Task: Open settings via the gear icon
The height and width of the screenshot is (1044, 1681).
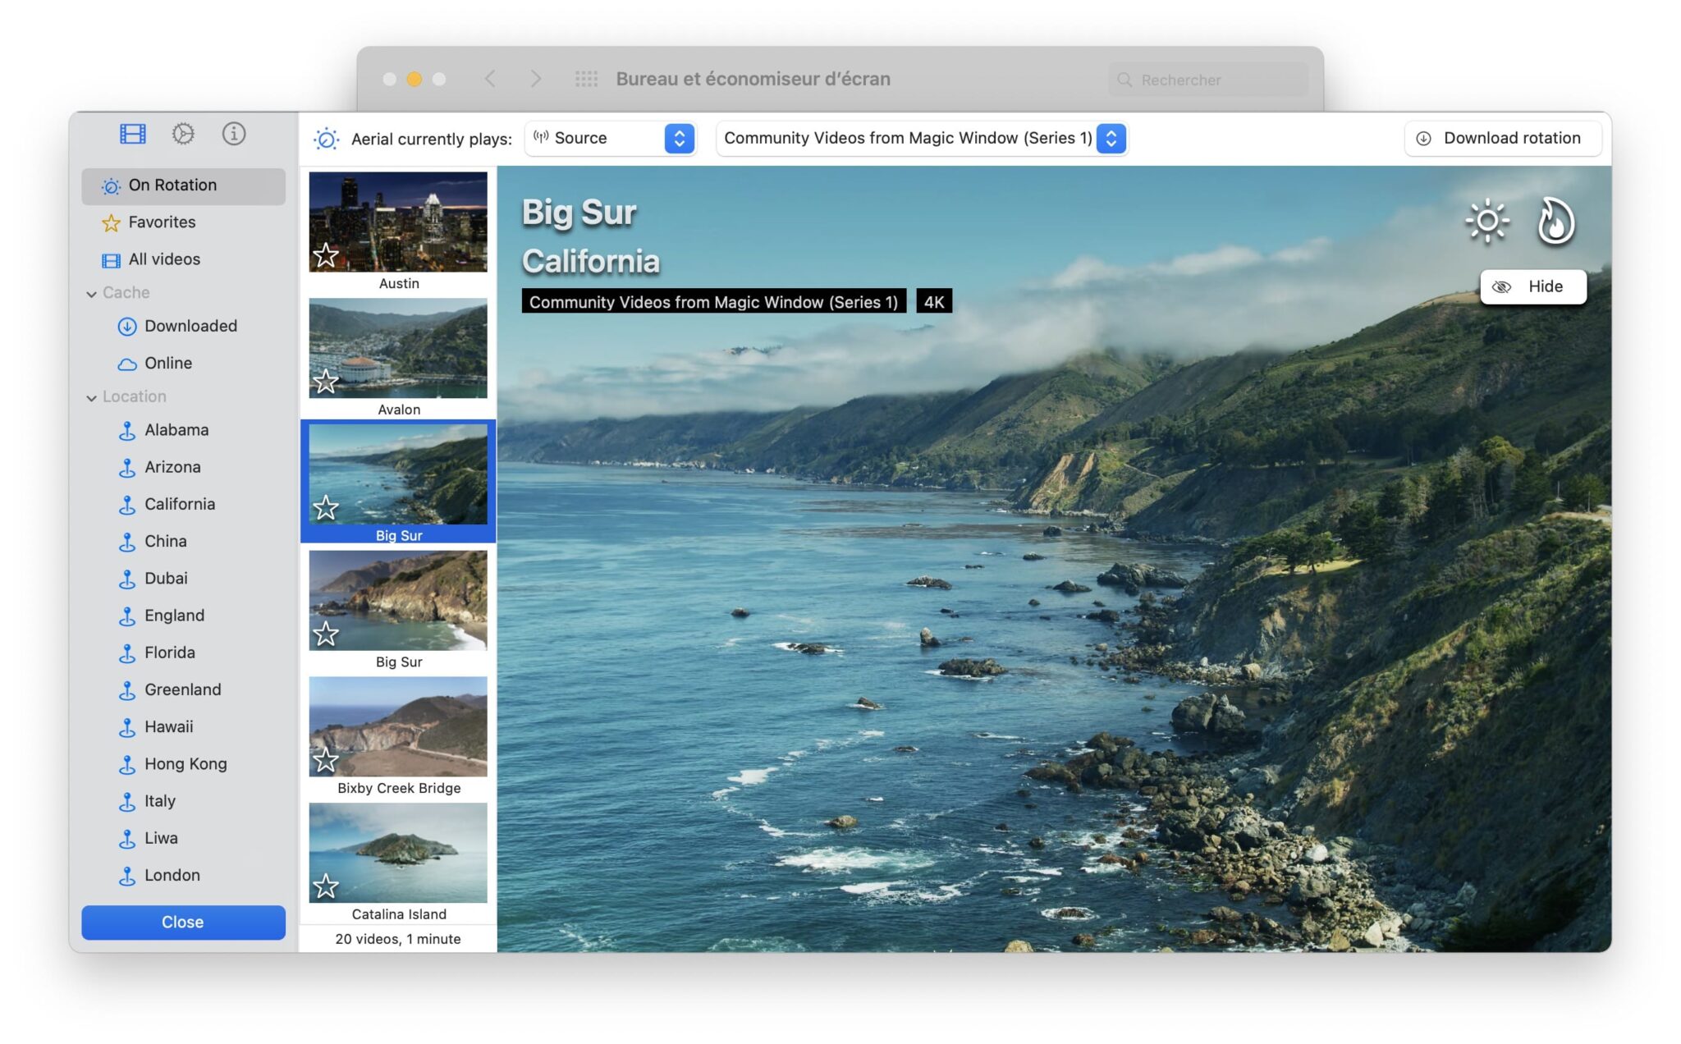Action: click(182, 133)
